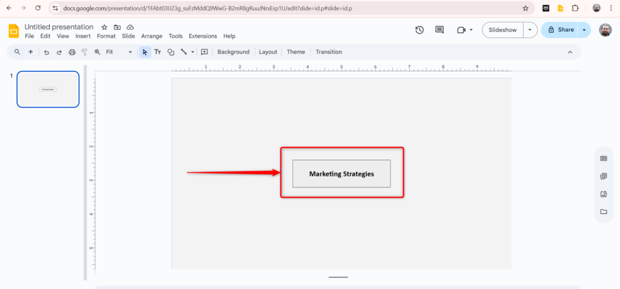Open the Background color settings
This screenshot has height=289, width=620.
233,52
